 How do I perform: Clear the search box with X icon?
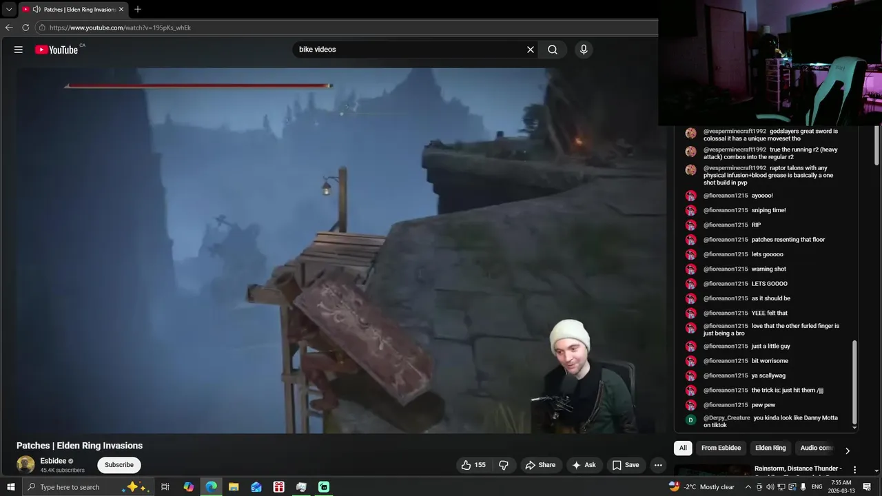tap(531, 50)
